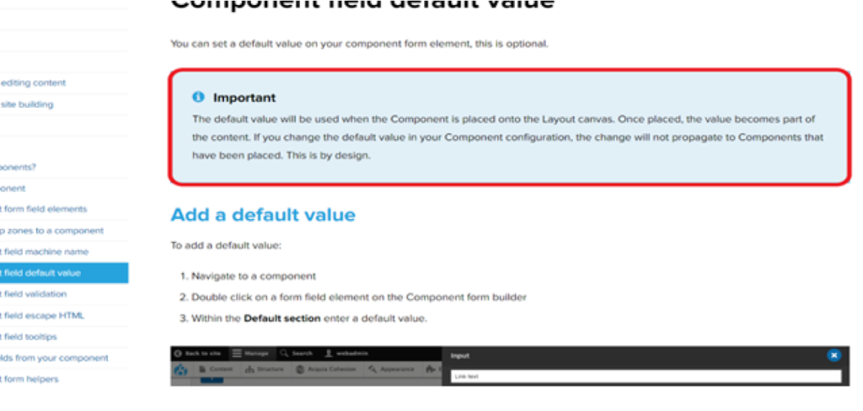Open the Structure admin menu item

265,370
